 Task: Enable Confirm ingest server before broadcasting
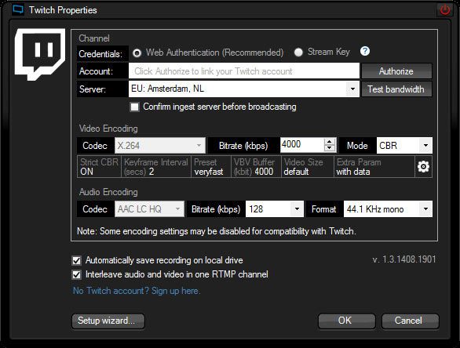click(135, 107)
